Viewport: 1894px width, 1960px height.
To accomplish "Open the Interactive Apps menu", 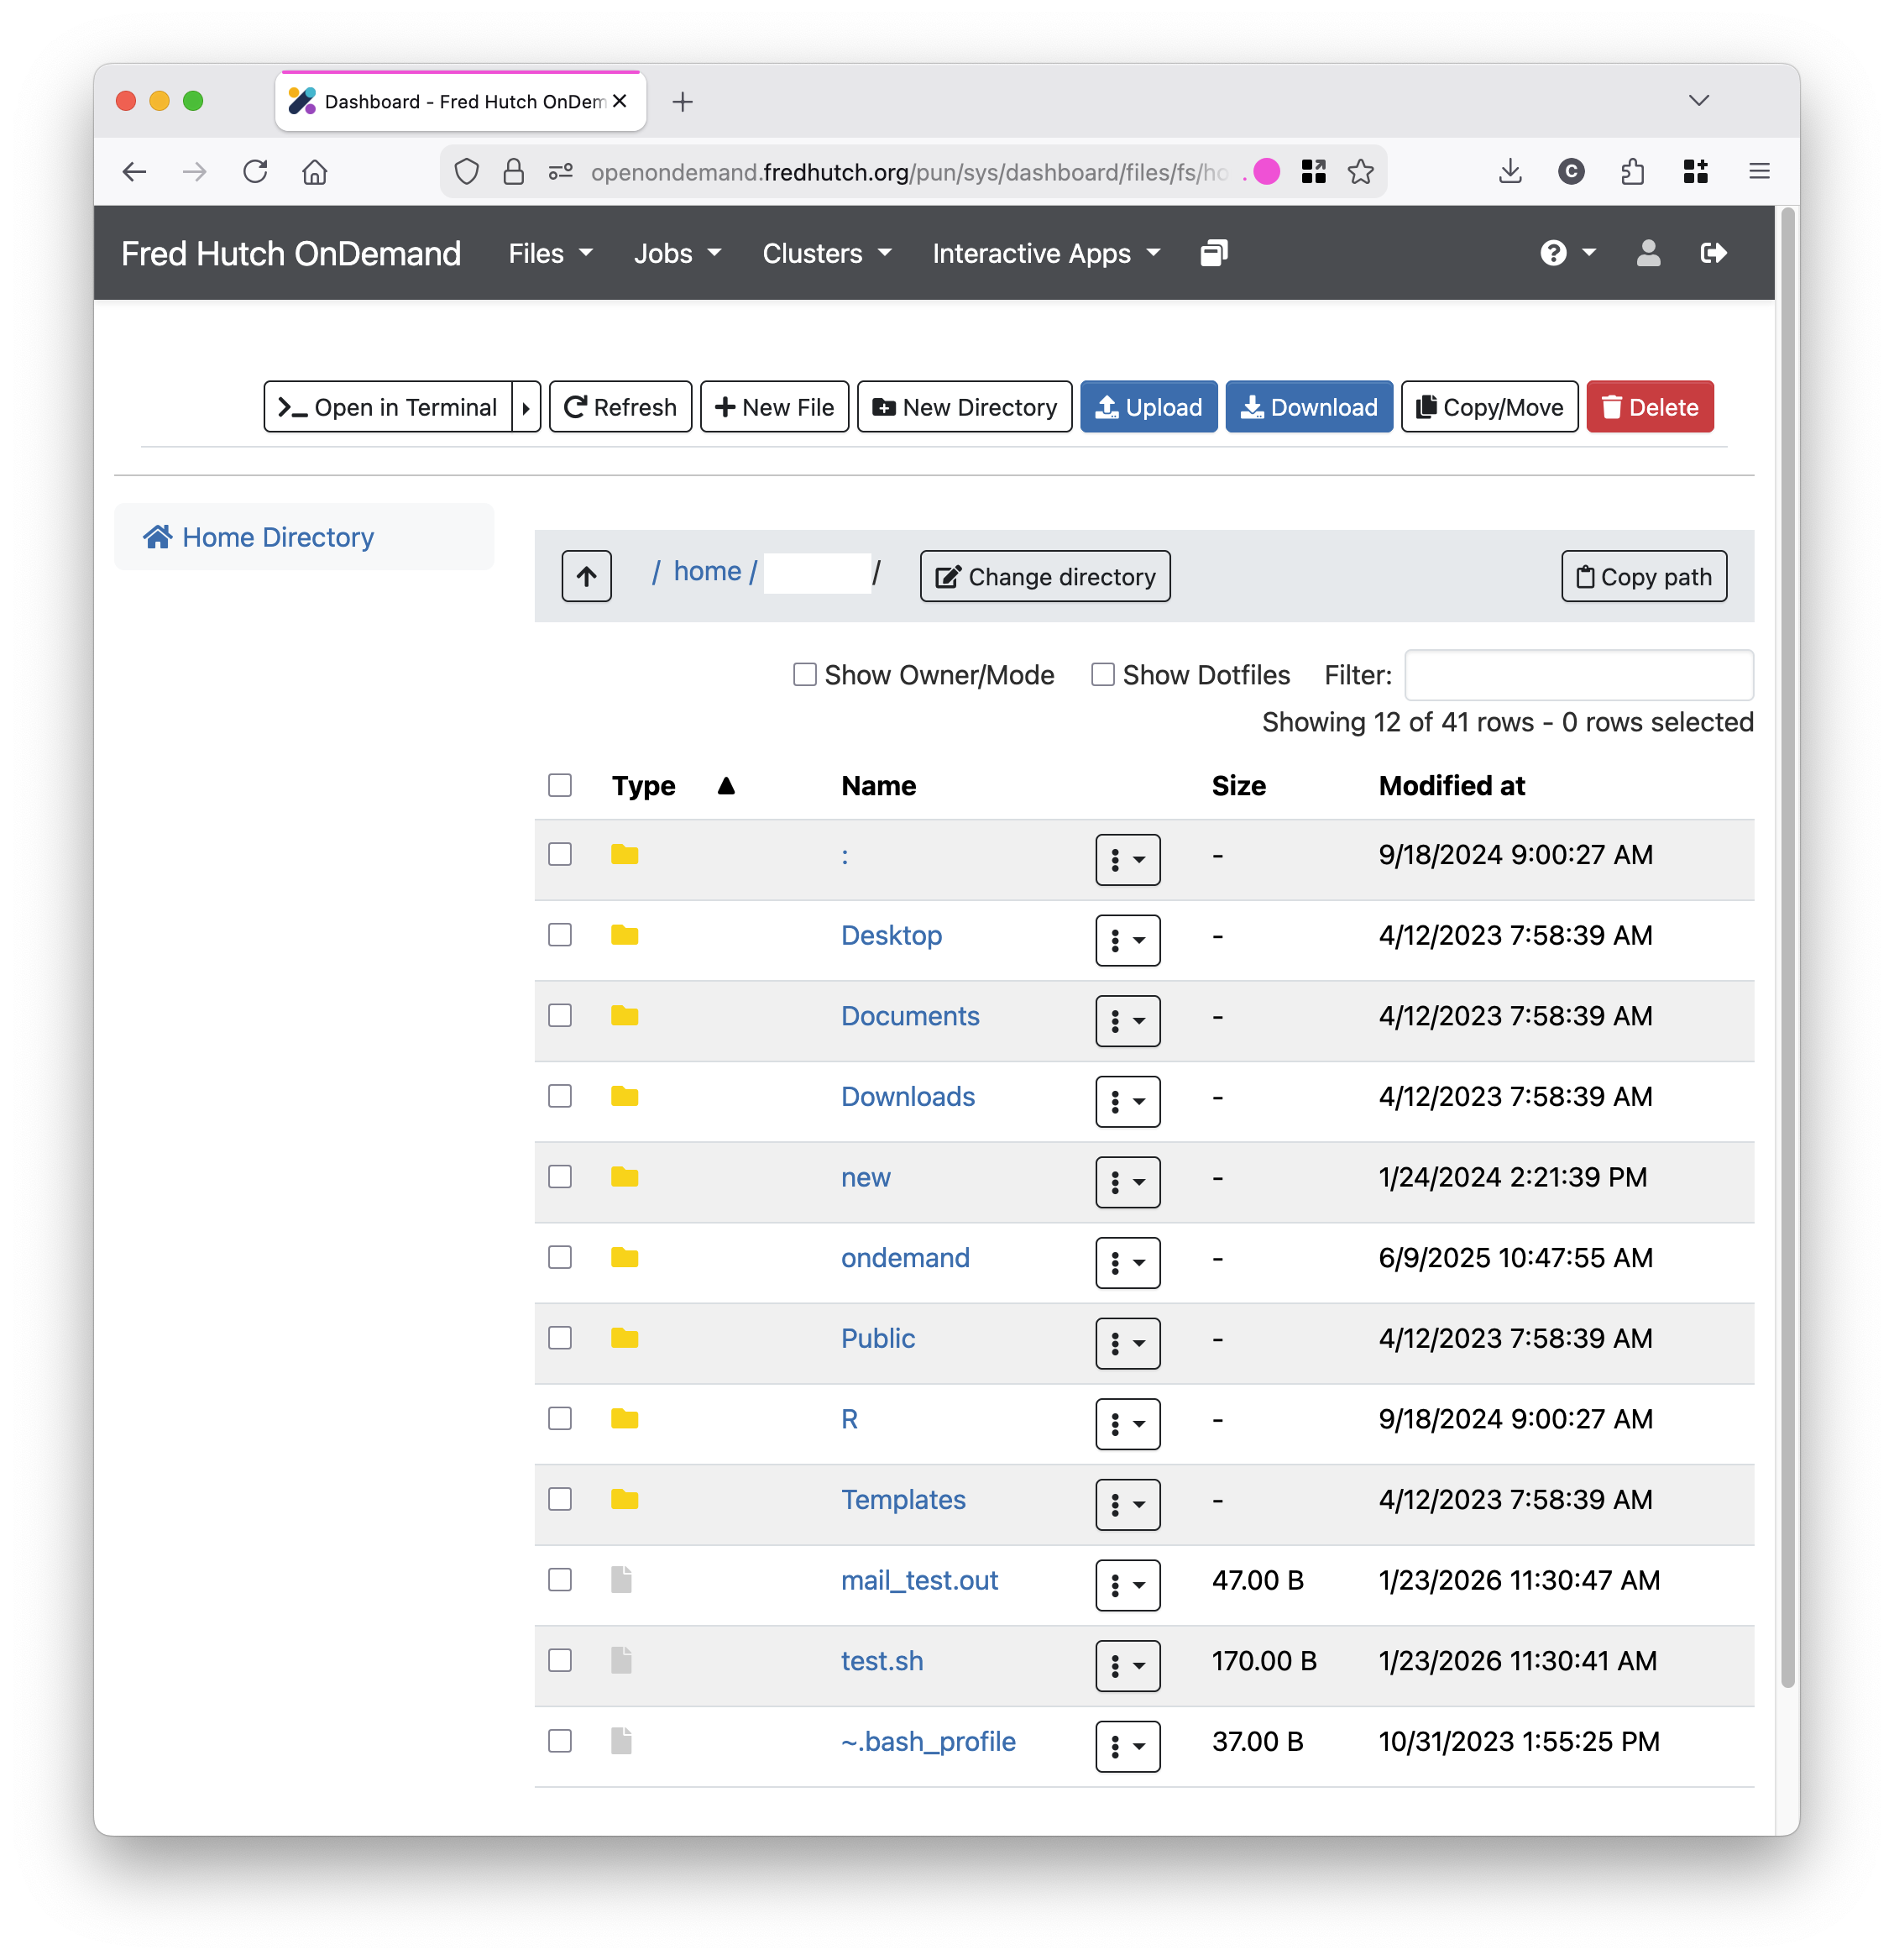I will point(1046,253).
